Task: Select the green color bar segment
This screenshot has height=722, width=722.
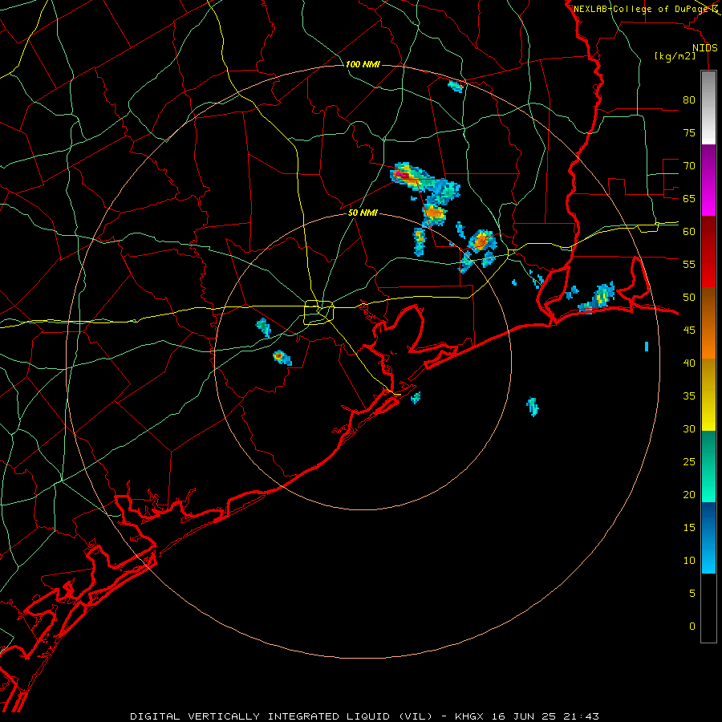Action: (x=708, y=466)
